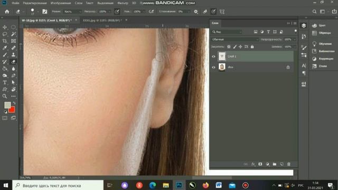The width and height of the screenshot is (338, 190).
Task: Go to the Home screen
Action: tap(7, 12)
